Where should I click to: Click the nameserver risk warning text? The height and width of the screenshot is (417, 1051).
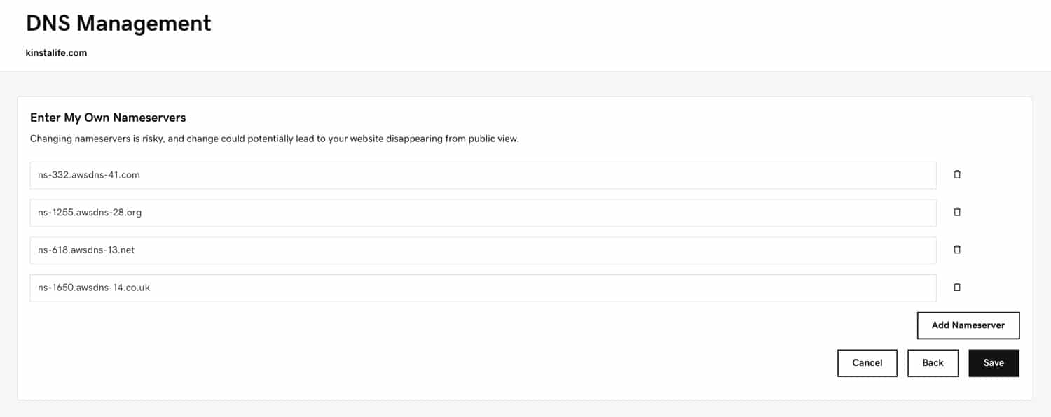275,139
